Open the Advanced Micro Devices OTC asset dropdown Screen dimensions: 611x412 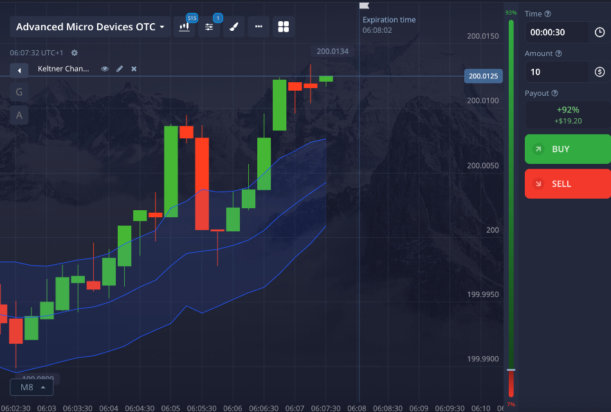pyautogui.click(x=90, y=27)
